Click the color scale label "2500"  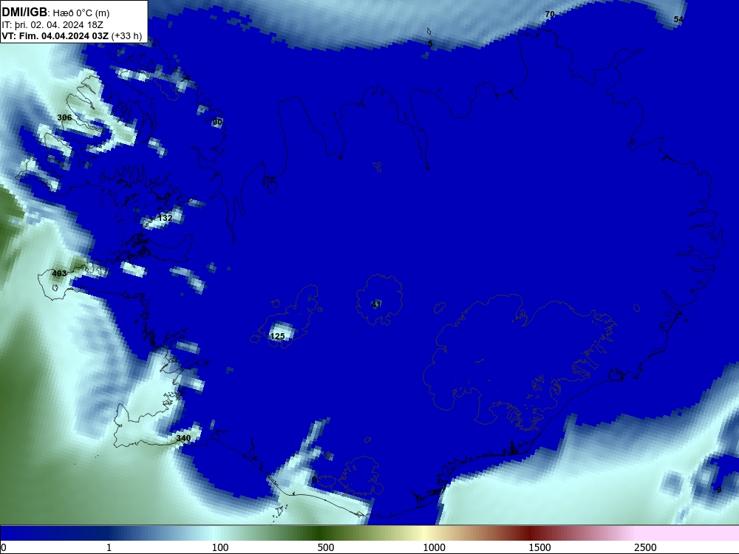tap(645, 547)
